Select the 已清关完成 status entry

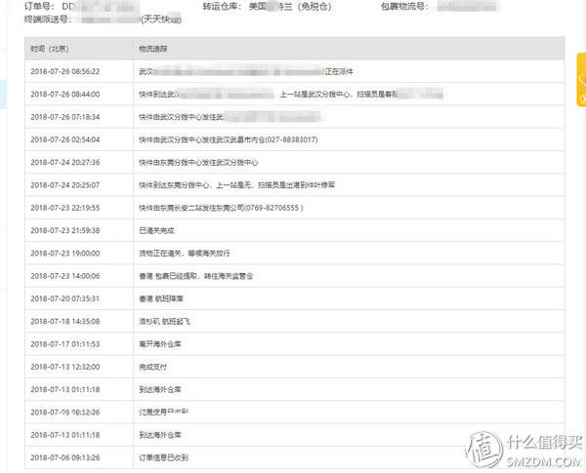156,231
